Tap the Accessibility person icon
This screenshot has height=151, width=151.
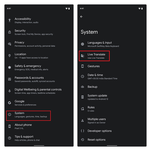9,20
